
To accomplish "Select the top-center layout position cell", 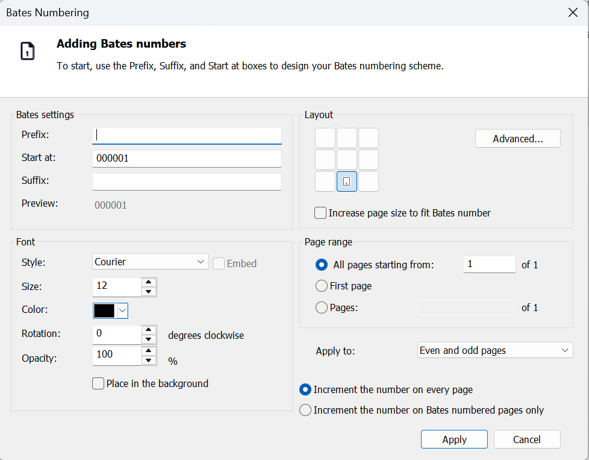I will pyautogui.click(x=347, y=138).
